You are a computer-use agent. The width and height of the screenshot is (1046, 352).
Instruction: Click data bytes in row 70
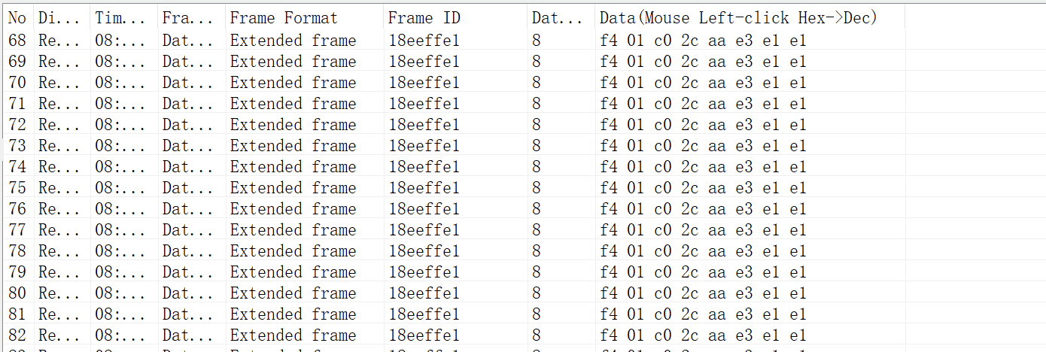702,83
